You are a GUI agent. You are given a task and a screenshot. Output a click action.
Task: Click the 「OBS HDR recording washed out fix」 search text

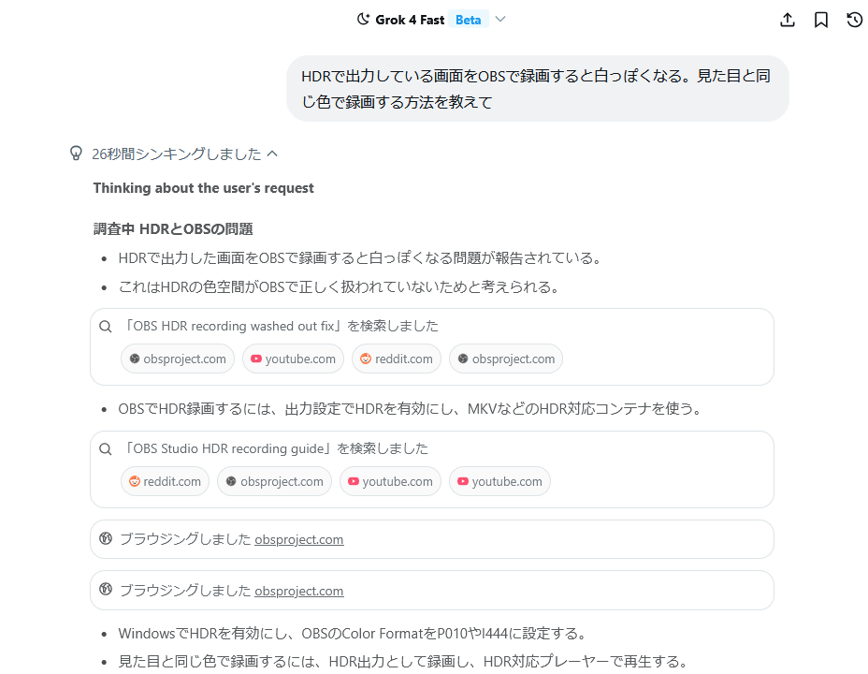(x=231, y=326)
